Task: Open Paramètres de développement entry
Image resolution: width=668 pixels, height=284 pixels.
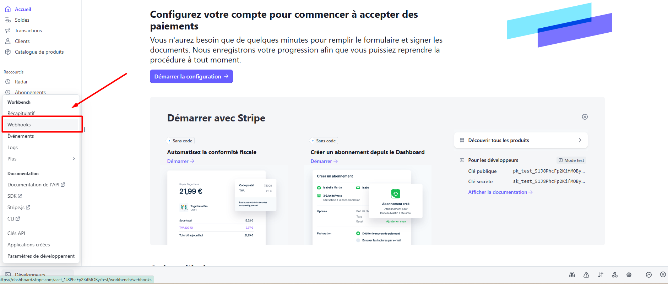Action: pos(41,256)
